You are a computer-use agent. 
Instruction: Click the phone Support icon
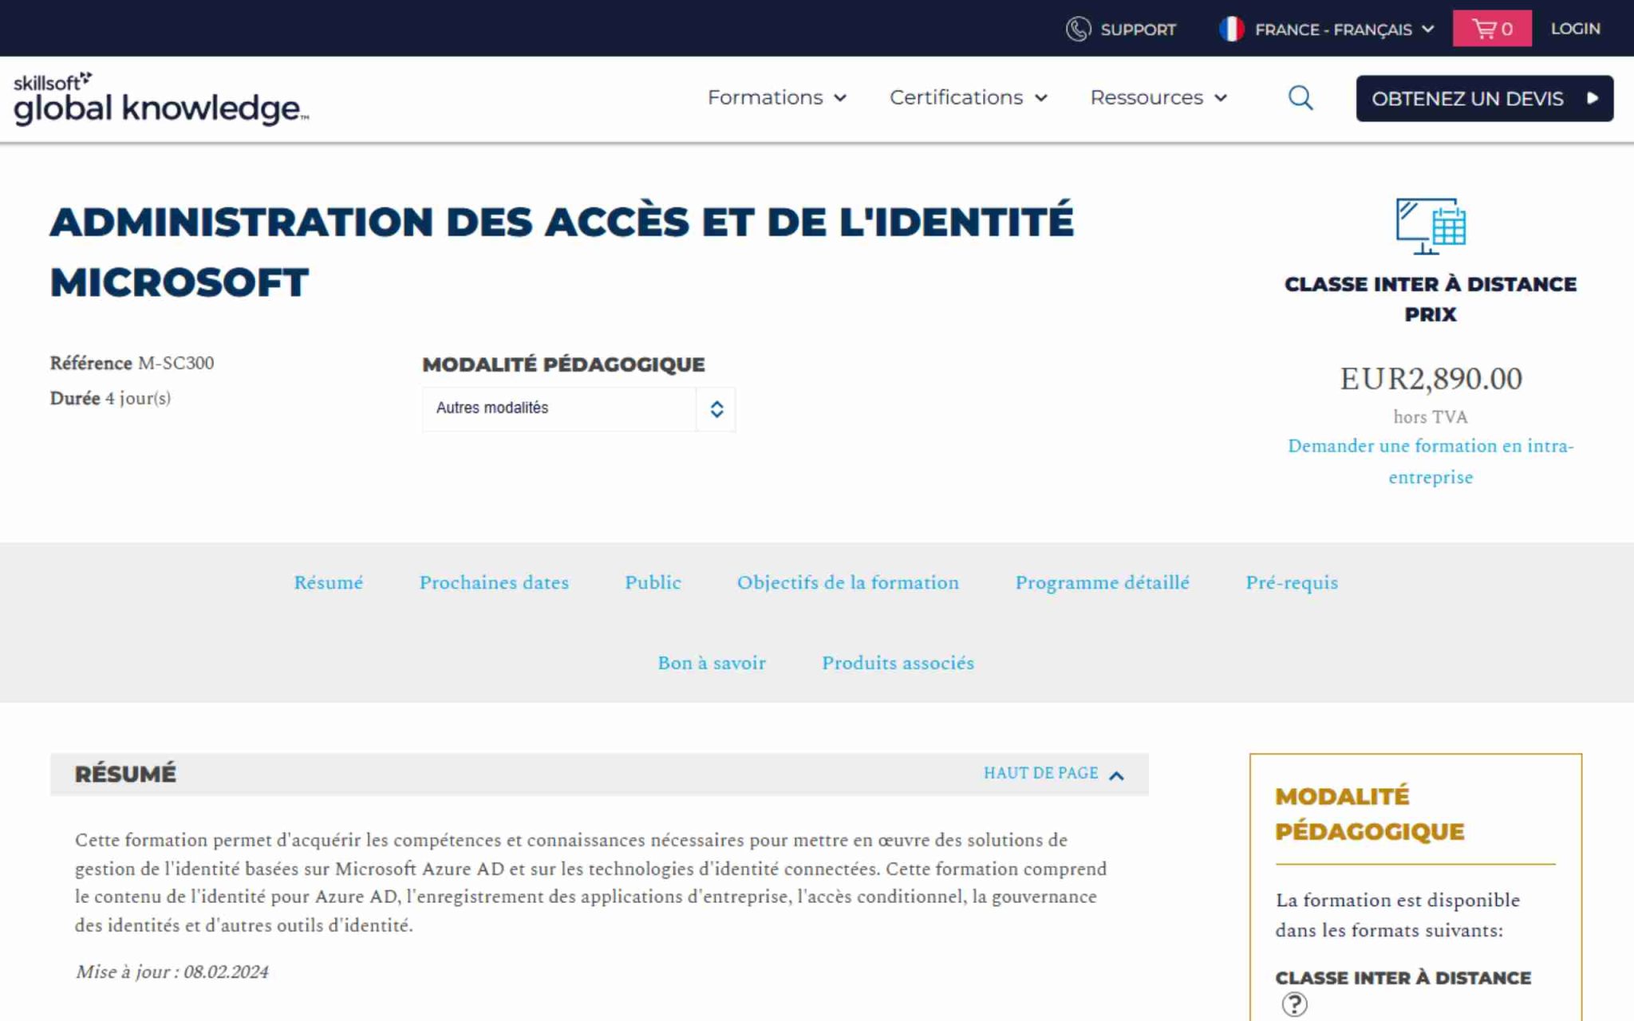click(1078, 29)
